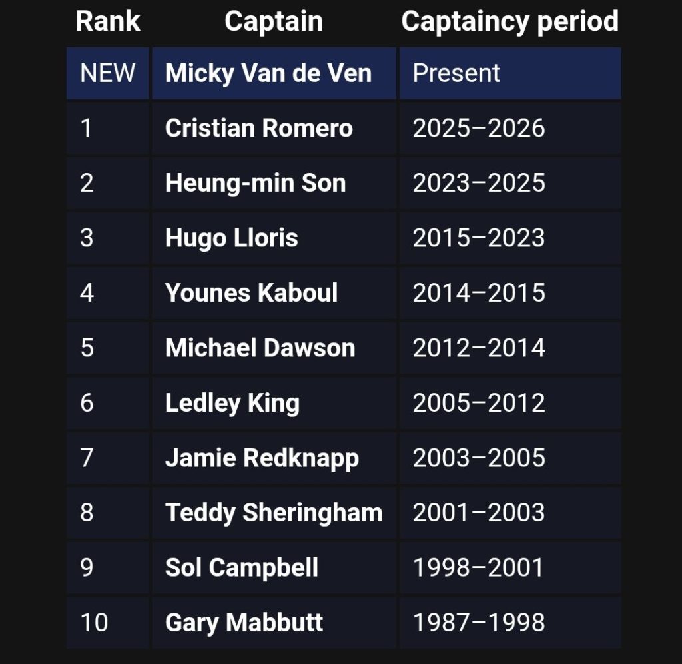This screenshot has width=682, height=664.
Task: Click the 1987–1998 period cell
Action: [x=510, y=622]
